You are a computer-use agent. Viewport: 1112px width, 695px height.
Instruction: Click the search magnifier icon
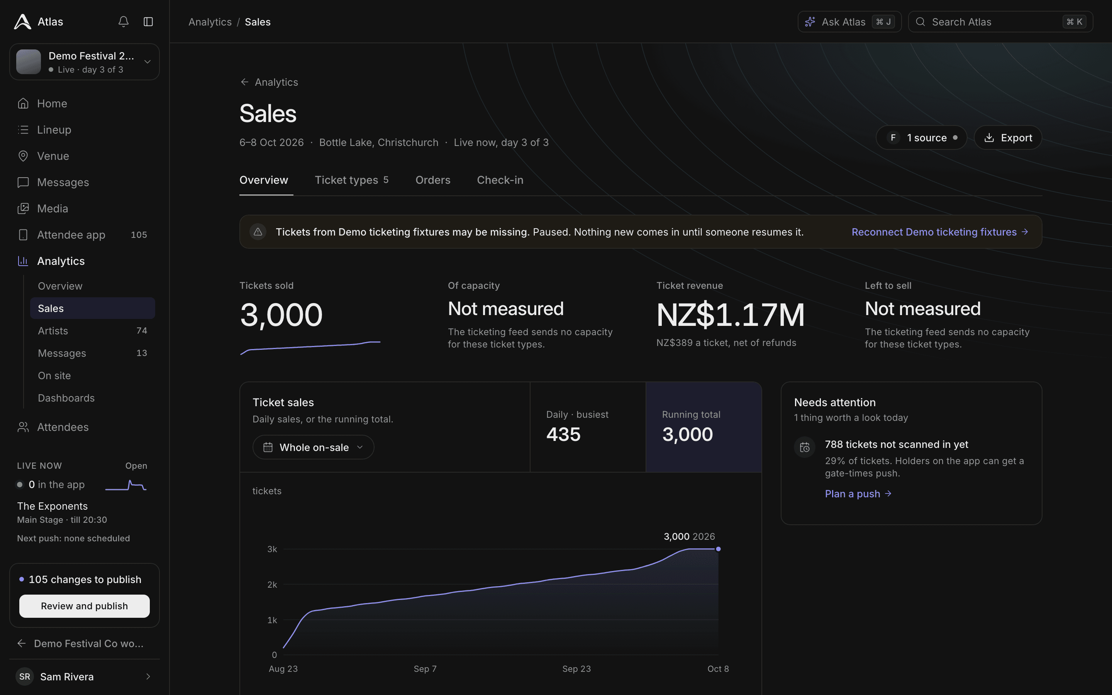pyautogui.click(x=920, y=22)
